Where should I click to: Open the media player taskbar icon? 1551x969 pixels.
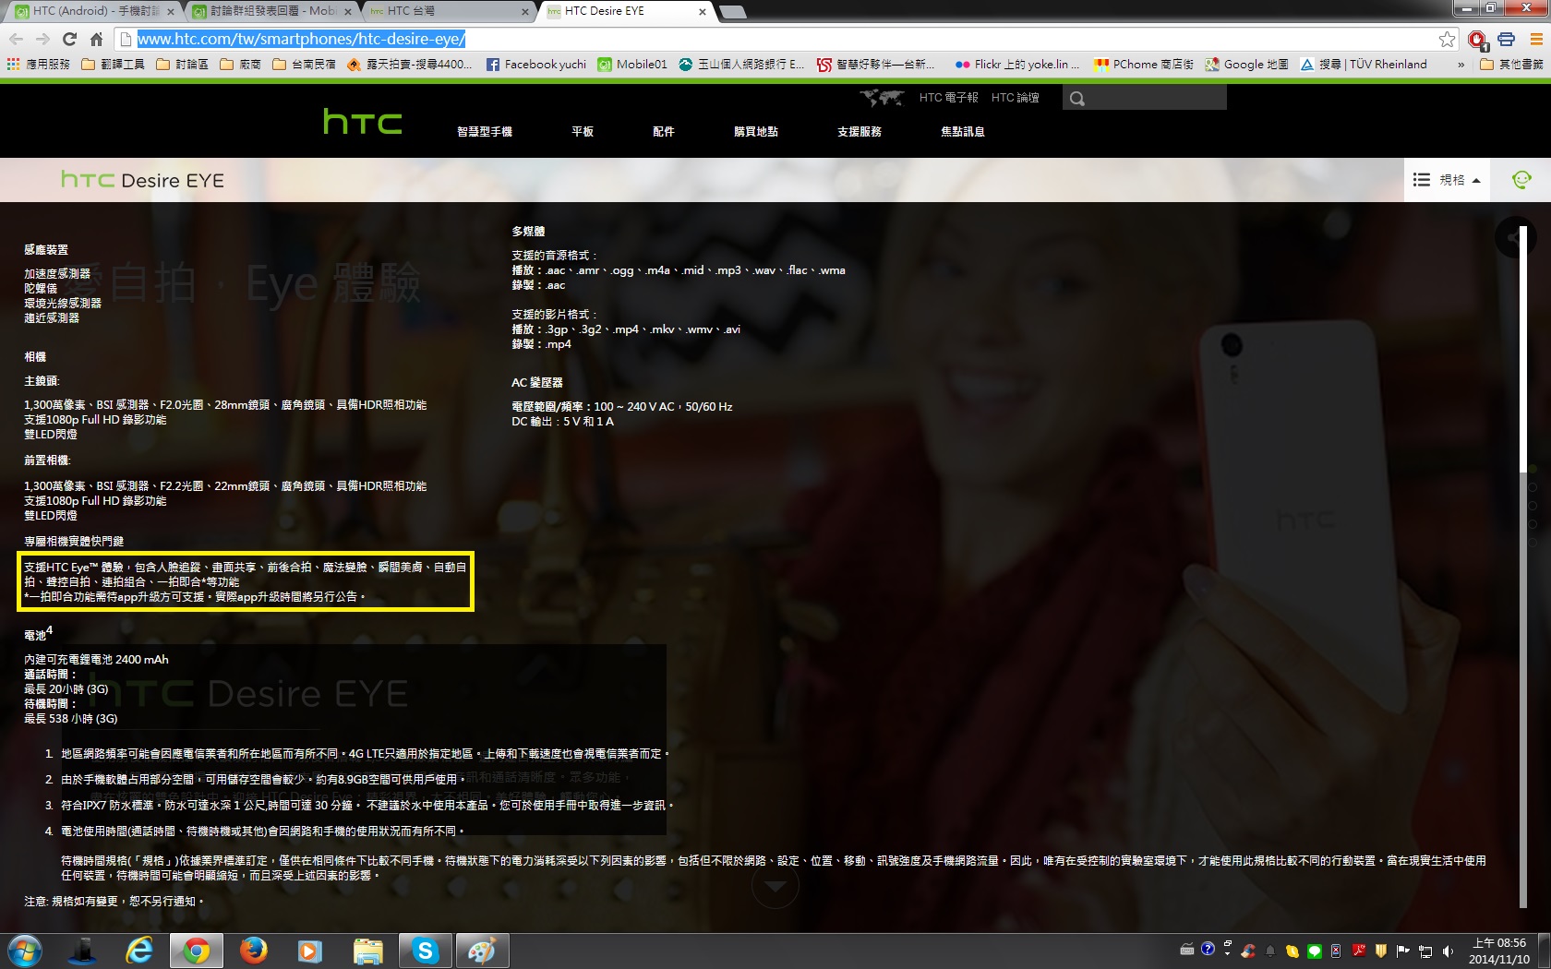coord(310,951)
